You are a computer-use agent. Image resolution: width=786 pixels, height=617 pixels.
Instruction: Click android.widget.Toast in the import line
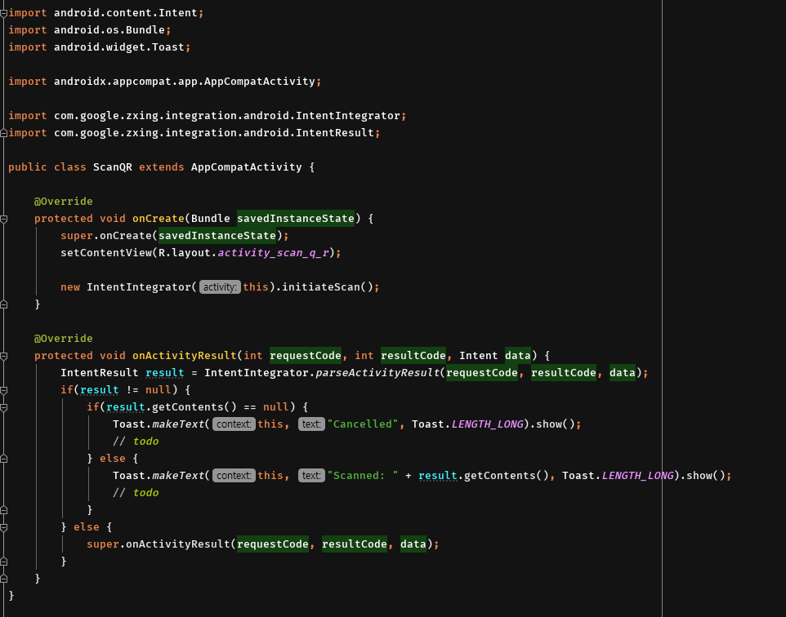[119, 47]
